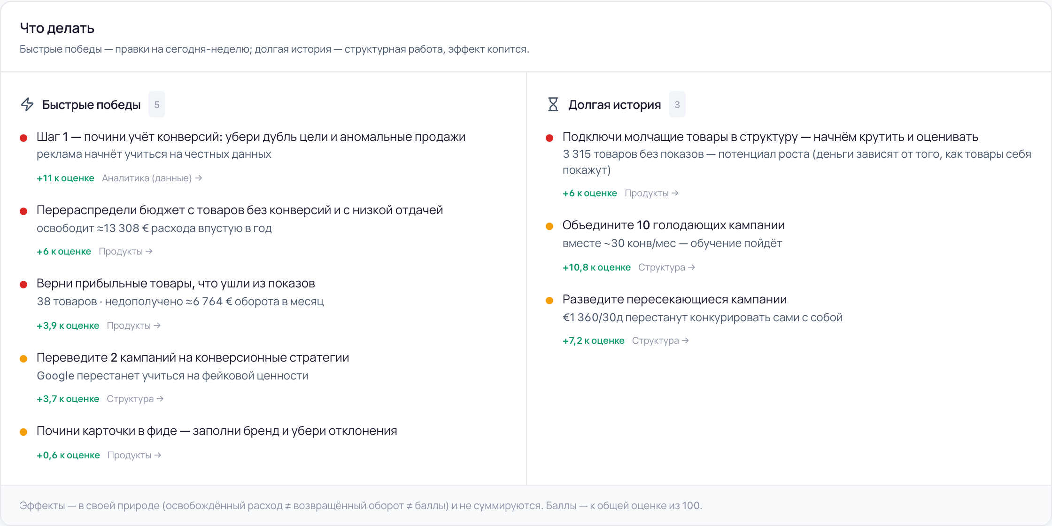
Task: Click the Долгая история section heading
Action: coord(614,104)
